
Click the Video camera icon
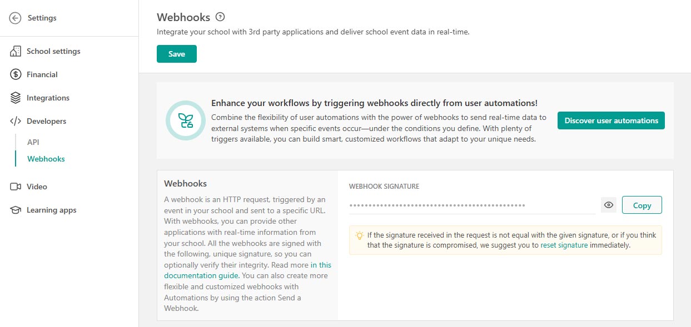(x=16, y=187)
